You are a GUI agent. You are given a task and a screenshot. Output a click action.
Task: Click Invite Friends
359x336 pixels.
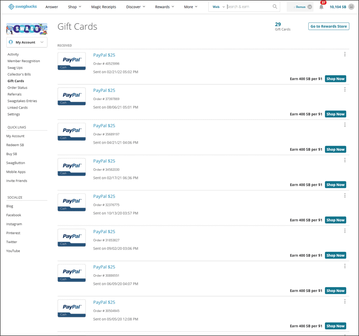pyautogui.click(x=16, y=180)
